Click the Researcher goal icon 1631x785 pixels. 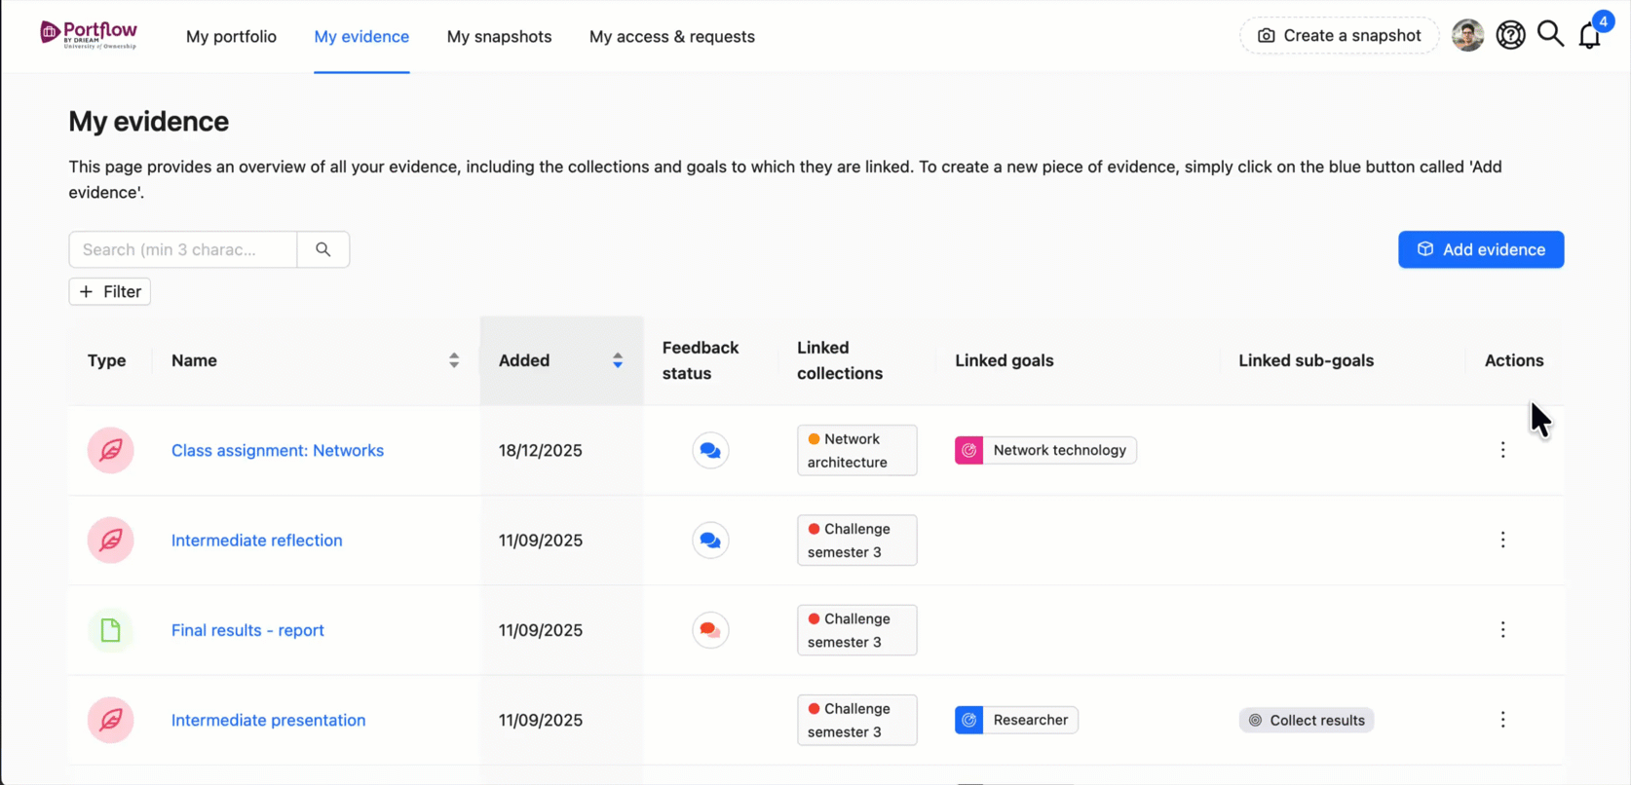point(968,720)
